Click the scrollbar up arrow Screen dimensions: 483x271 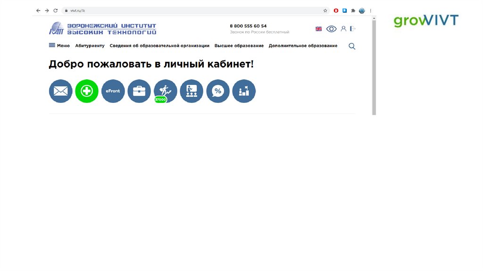tap(374, 18)
